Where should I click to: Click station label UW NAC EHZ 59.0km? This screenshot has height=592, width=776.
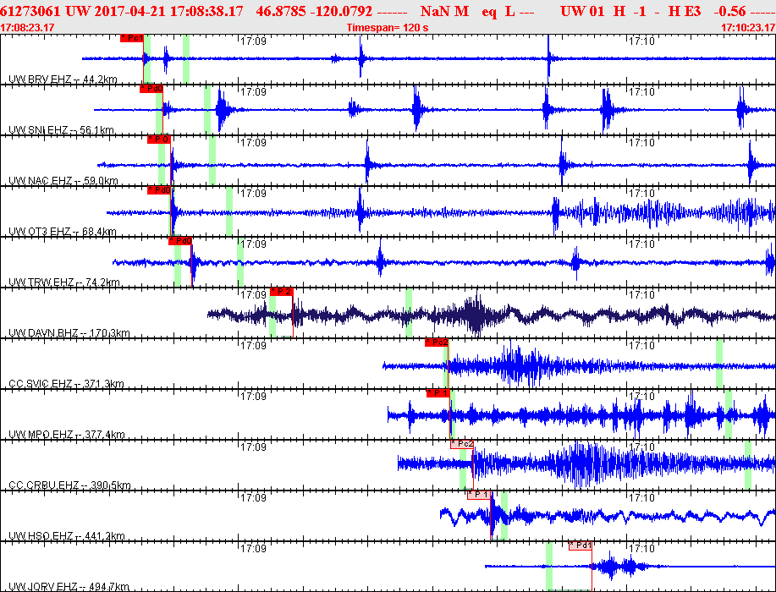click(63, 181)
